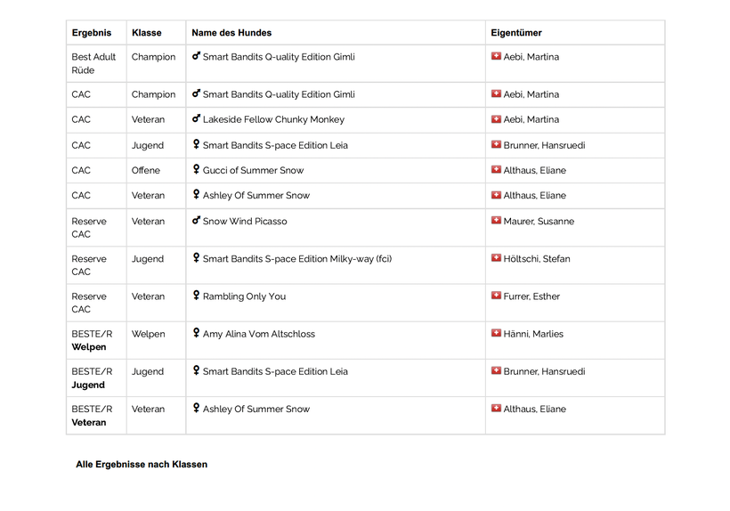
Task: Open owner name Furrer, Esther
Action: click(531, 296)
